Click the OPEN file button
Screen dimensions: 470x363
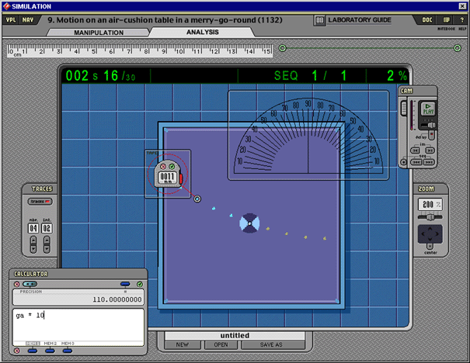(221, 344)
